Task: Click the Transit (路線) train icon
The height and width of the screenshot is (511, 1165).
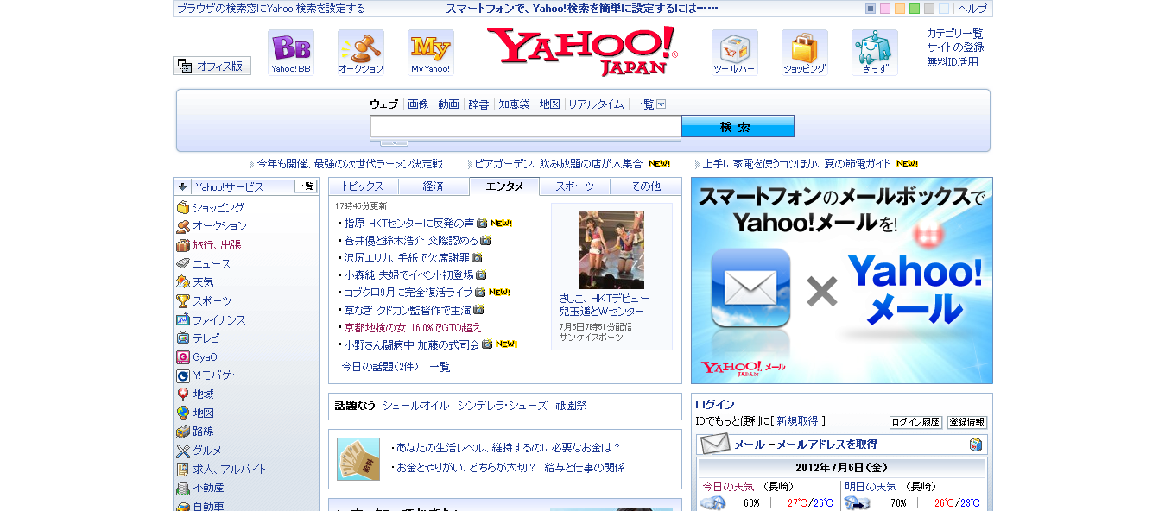Action: 183,432
